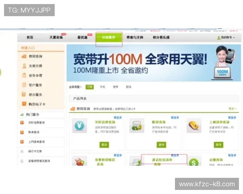Click the 费用查询 section header icon above the cards
Viewport: 243px width, 194px height.
pyautogui.click(x=72, y=109)
